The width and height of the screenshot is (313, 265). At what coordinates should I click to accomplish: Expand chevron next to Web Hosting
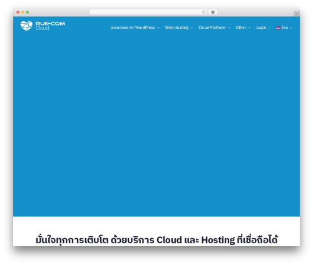click(192, 28)
